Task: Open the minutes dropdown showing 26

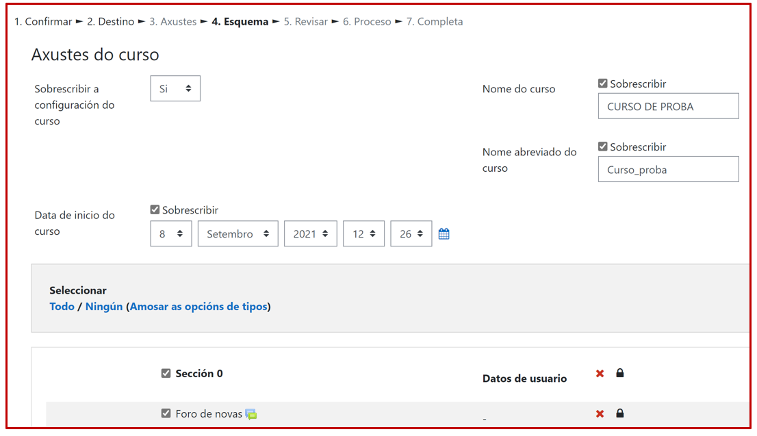Action: point(411,234)
